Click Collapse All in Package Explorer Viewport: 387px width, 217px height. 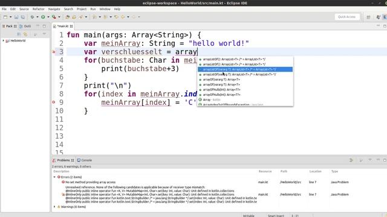click(19, 34)
